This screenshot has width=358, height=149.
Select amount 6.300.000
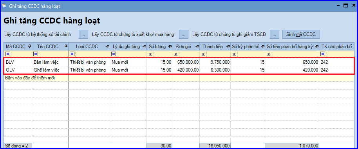[215, 70]
